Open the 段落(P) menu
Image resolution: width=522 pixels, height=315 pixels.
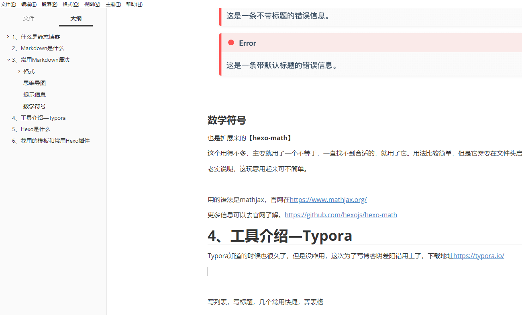tap(49, 4)
